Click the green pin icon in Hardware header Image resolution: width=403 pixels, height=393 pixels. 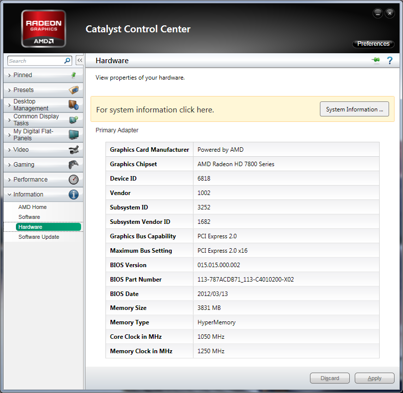[x=376, y=60]
